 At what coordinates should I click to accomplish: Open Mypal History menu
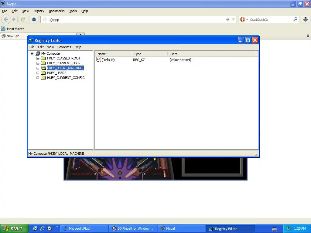click(39, 11)
